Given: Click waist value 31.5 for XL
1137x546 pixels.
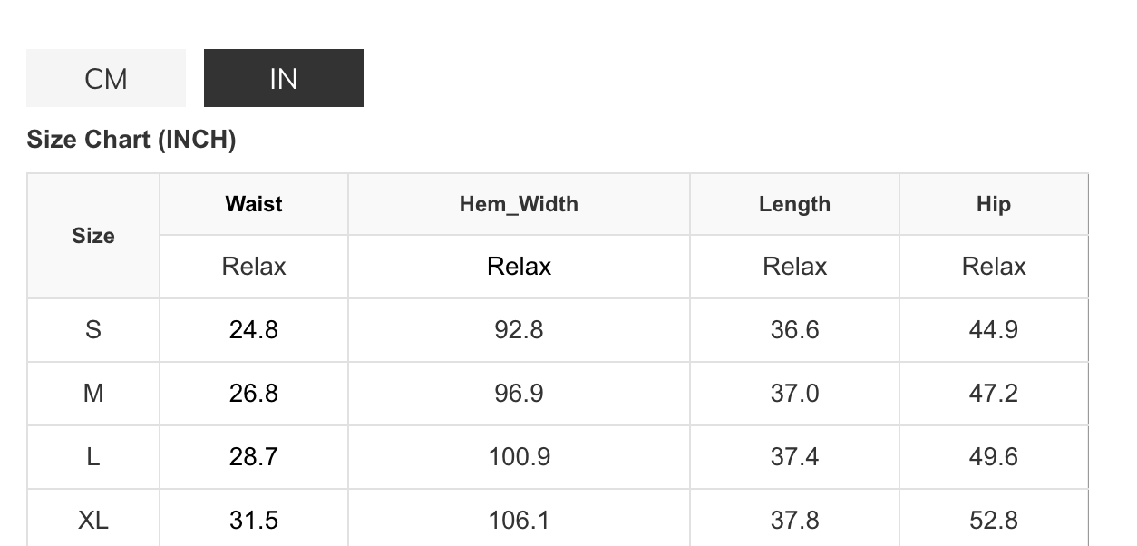Looking at the screenshot, I should (254, 521).
